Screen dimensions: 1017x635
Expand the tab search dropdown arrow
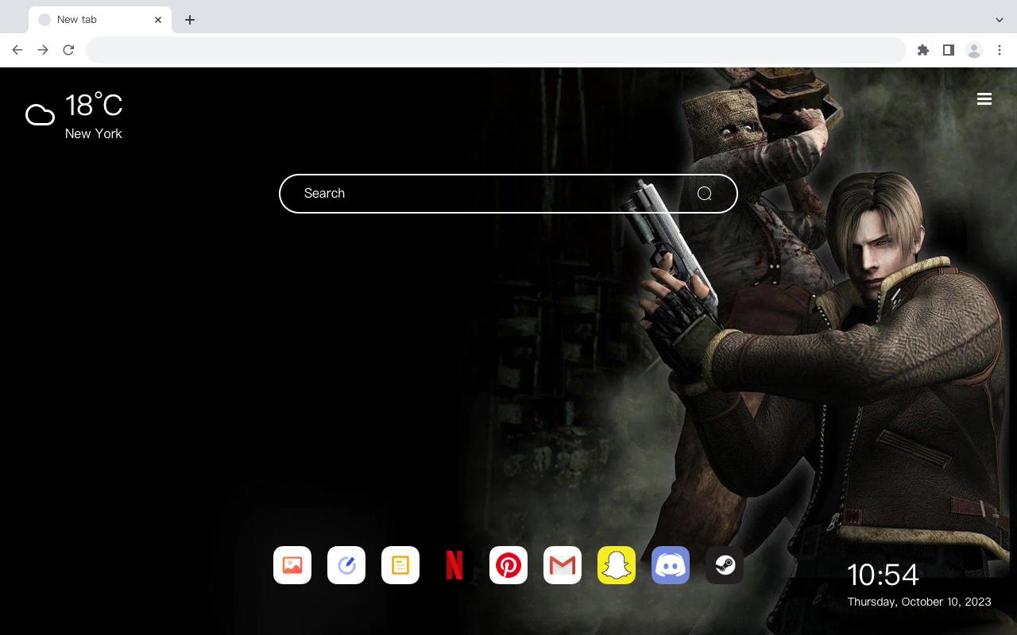click(x=1000, y=20)
